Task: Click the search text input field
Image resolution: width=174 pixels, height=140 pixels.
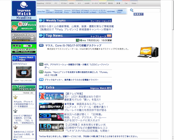Action: 147,10
